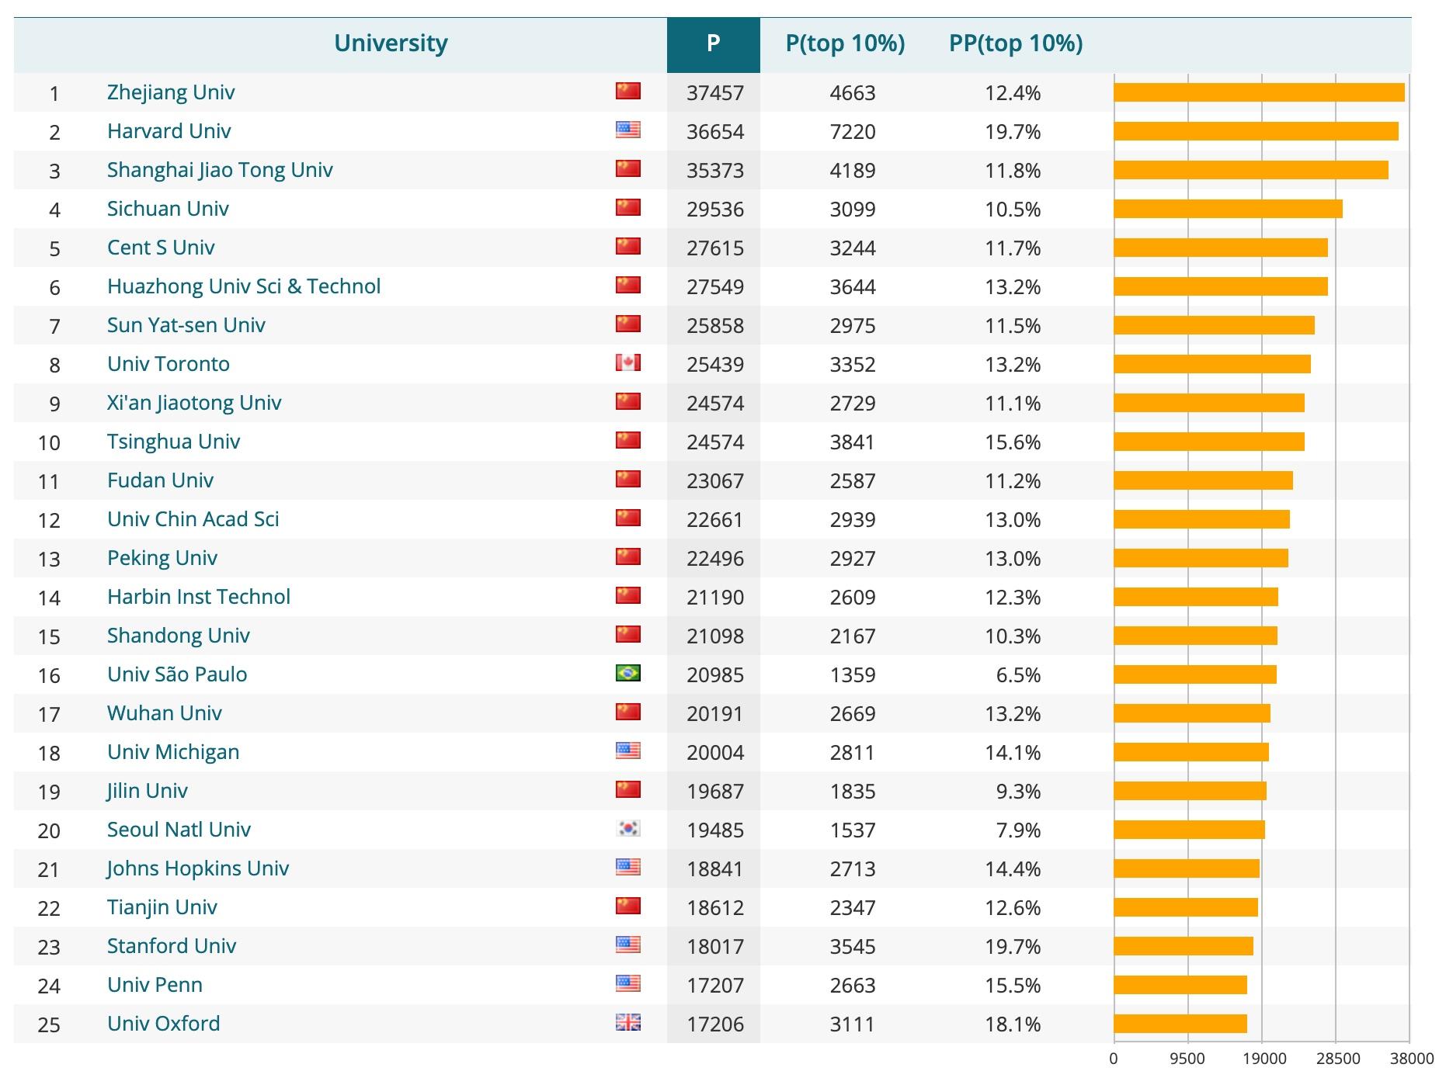The height and width of the screenshot is (1085, 1446).
Task: Click the orange bar for Zhejiang Univ
Action: point(1258,92)
